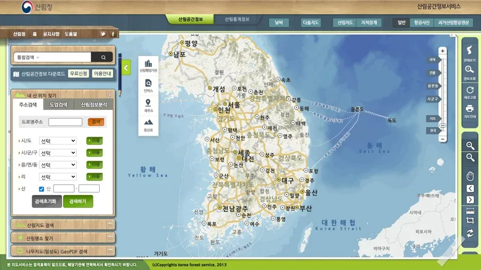Screen dimensions: 481x270
Task: Activate the hand pan tool
Action: (x=470, y=176)
